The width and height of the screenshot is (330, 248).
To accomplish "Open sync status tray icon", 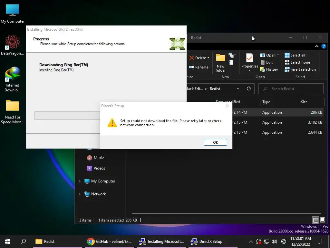I will pyautogui.click(x=259, y=242).
